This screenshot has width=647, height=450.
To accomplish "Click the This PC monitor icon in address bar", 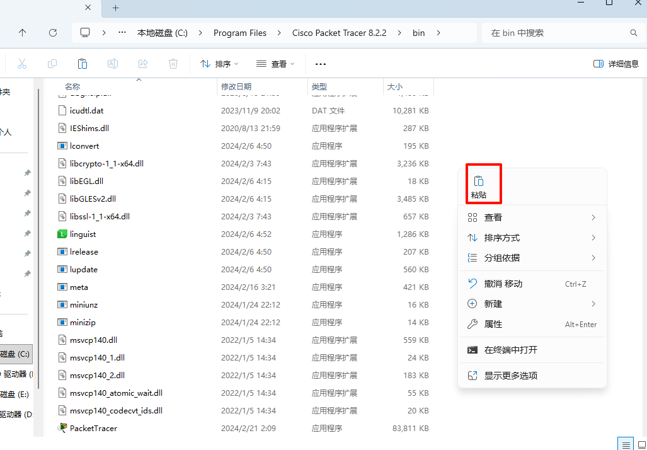I will coord(85,33).
